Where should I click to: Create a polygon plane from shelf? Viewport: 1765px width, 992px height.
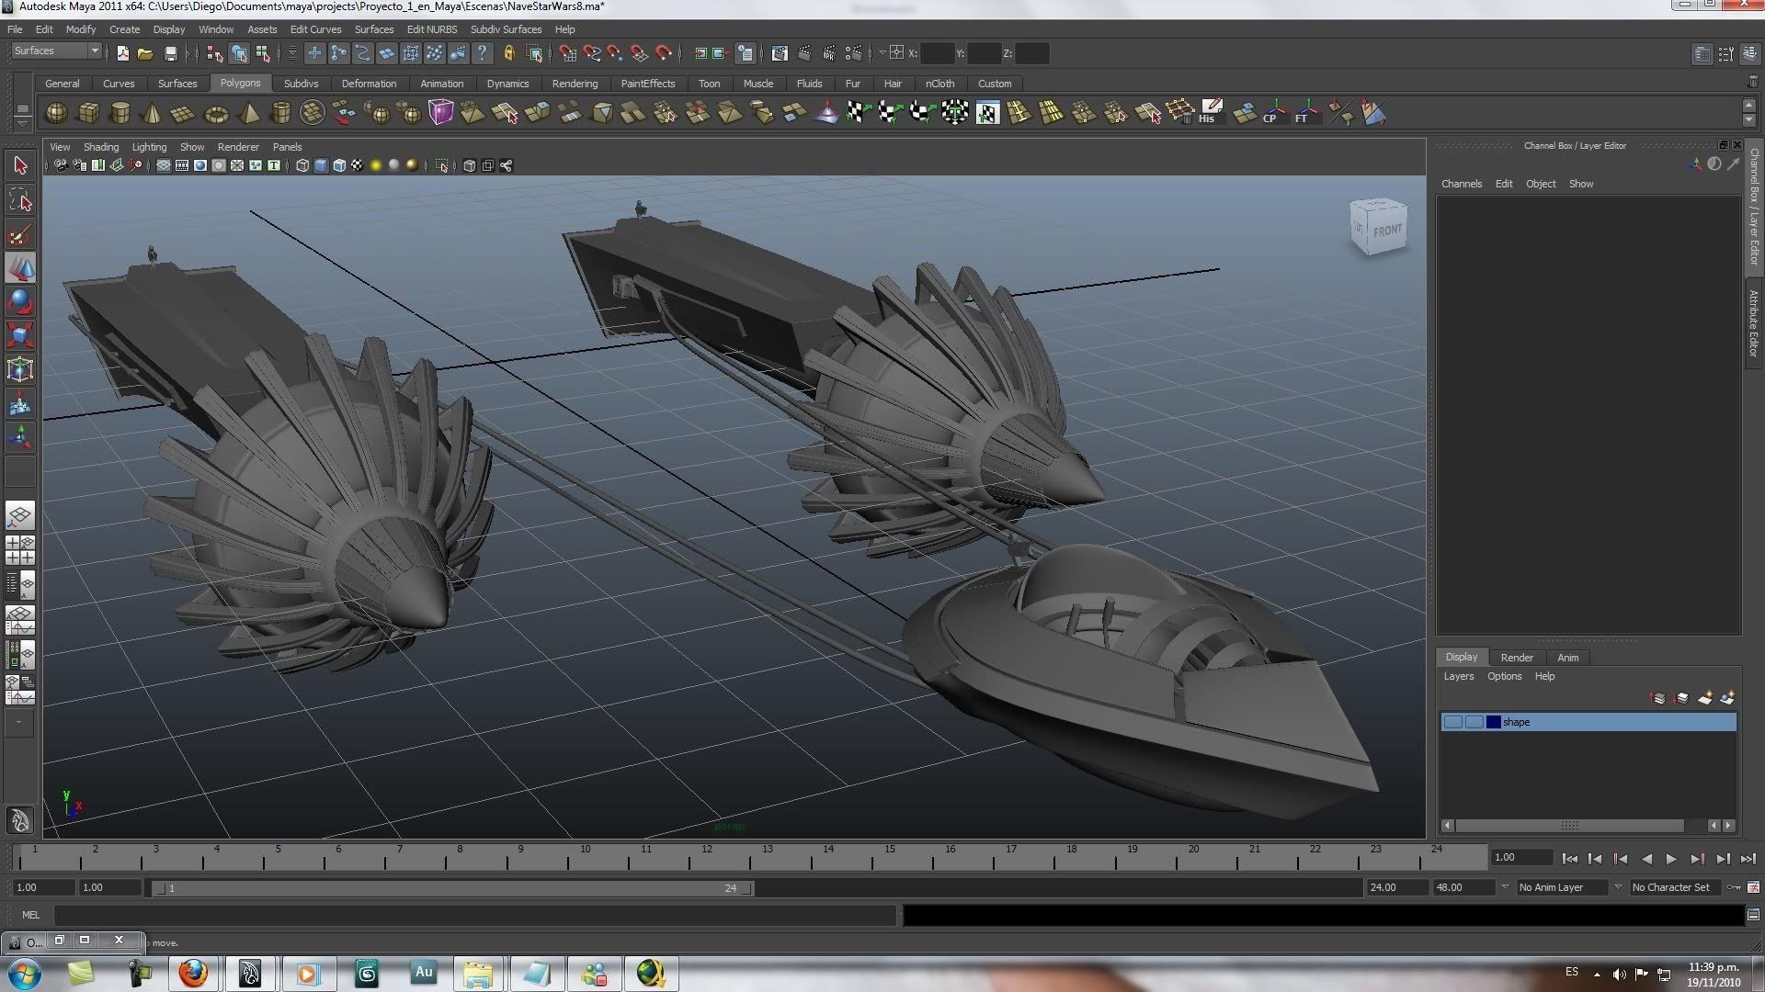click(184, 113)
